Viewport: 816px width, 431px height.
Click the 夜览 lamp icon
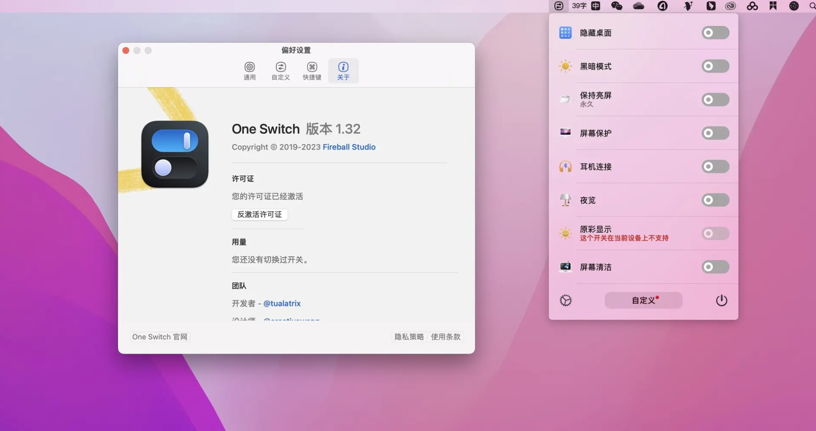[565, 200]
